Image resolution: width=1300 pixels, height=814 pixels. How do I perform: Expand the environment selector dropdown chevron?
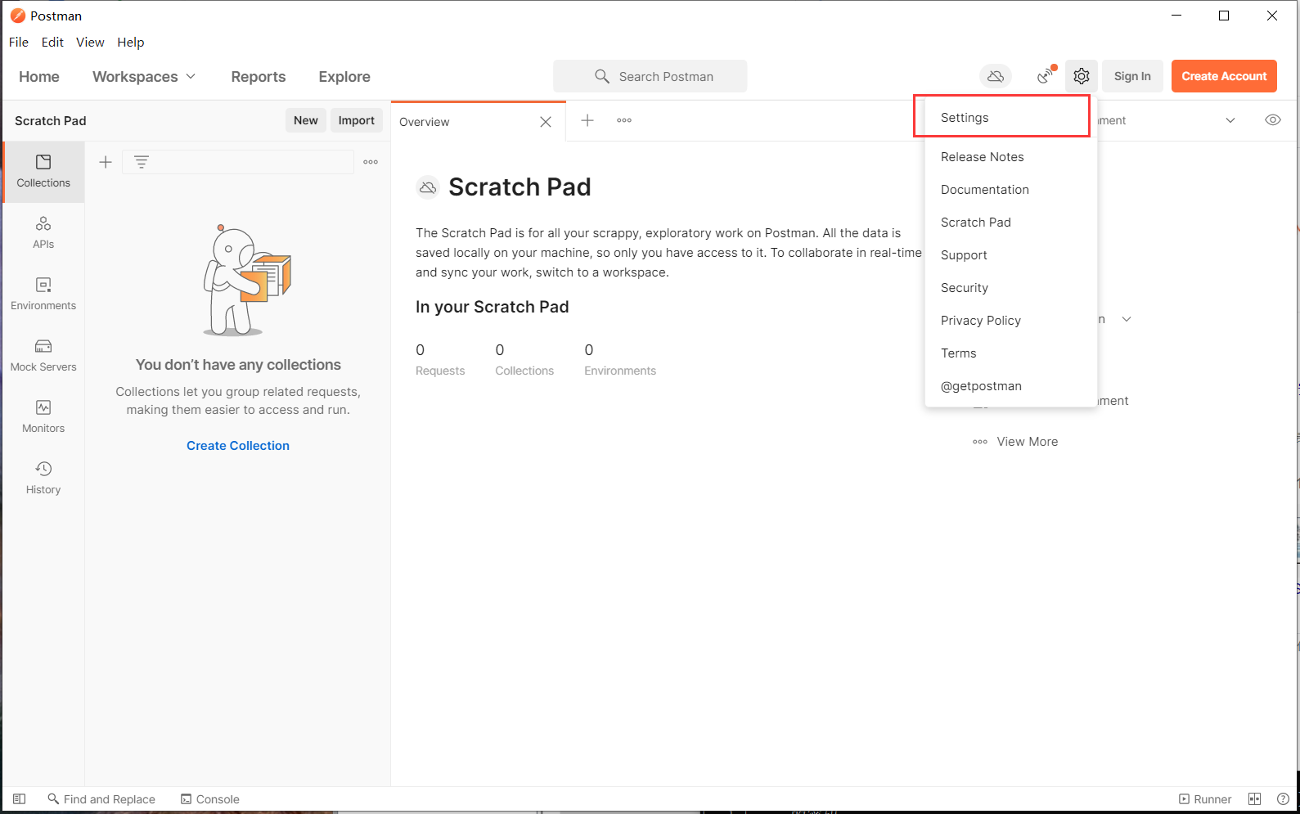coord(1230,120)
